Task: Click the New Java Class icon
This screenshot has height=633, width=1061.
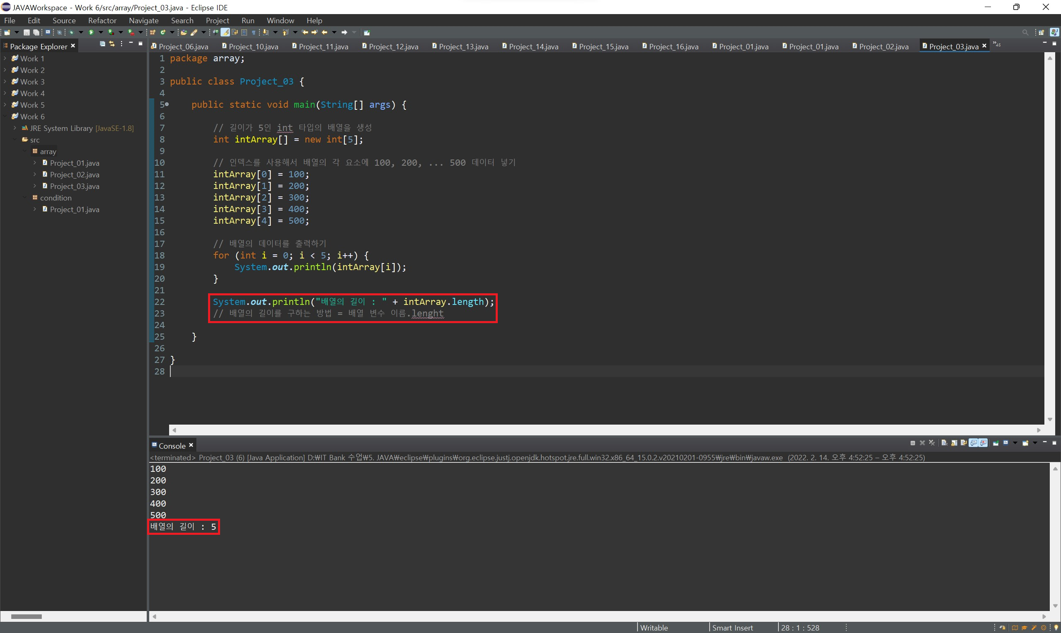Action: click(x=162, y=32)
